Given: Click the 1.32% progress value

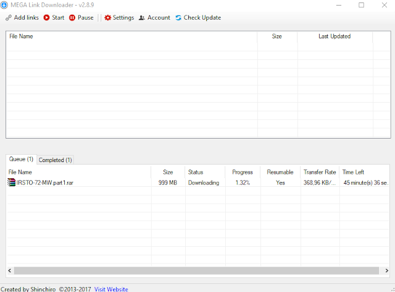Looking at the screenshot, I should (x=243, y=182).
